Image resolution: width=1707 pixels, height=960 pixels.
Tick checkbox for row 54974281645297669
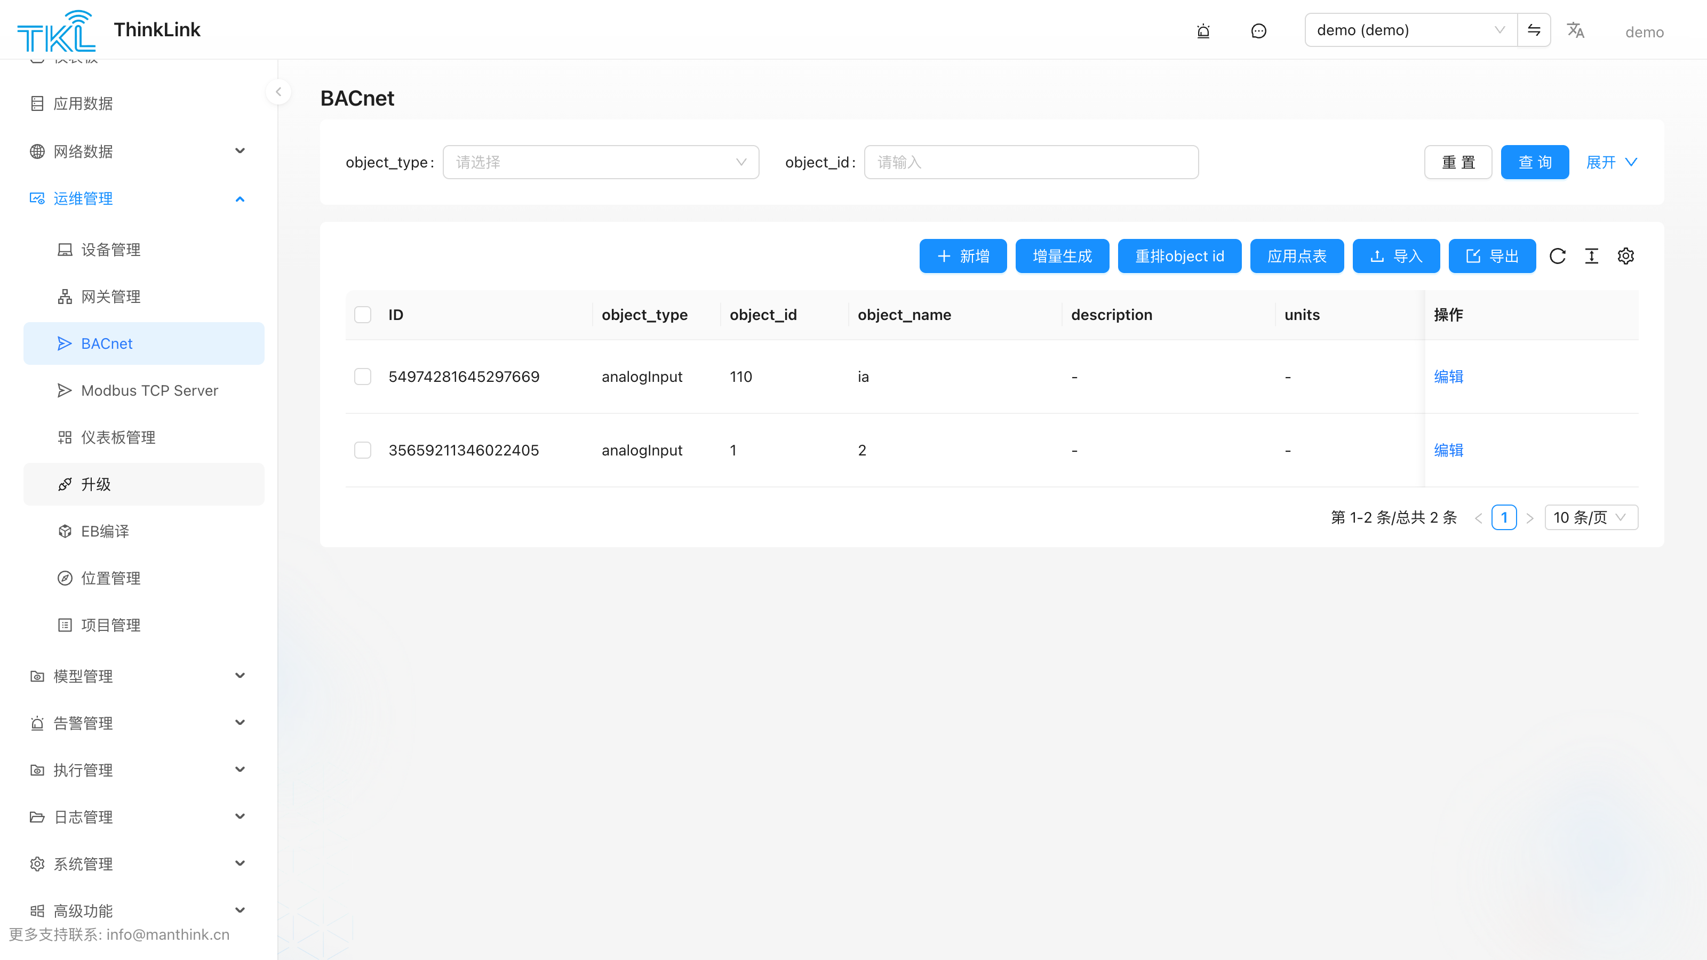[363, 377]
